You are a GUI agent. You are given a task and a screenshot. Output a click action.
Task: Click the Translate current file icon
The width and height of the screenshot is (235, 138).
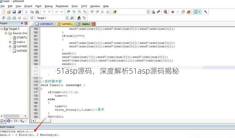click(x=4, y=18)
